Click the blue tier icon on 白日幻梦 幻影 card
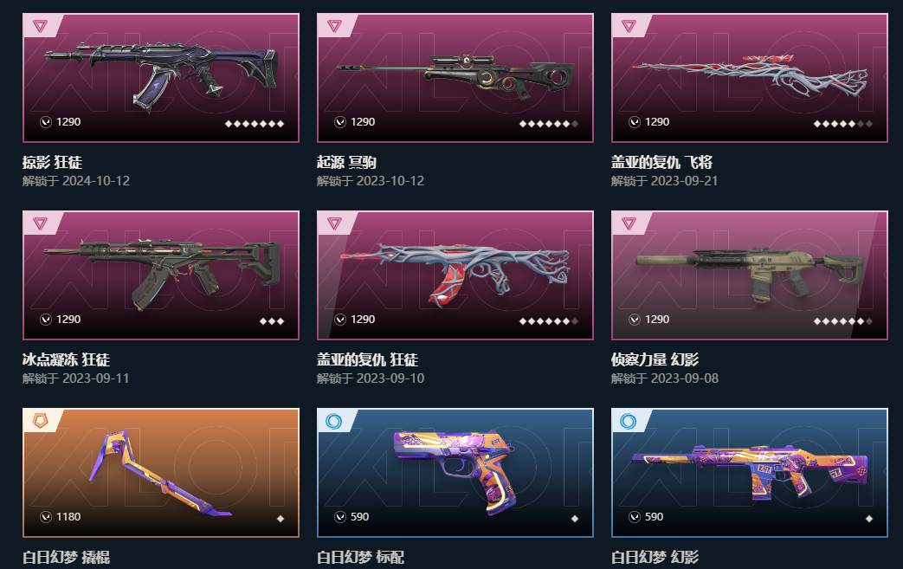 coord(629,421)
